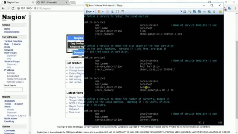
Task: Open the Hosts status page
Action: click(x=7, y=47)
